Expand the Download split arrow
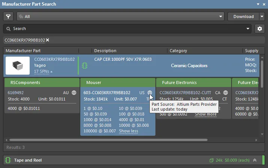The width and height of the screenshot is (268, 168). pos(262,16)
